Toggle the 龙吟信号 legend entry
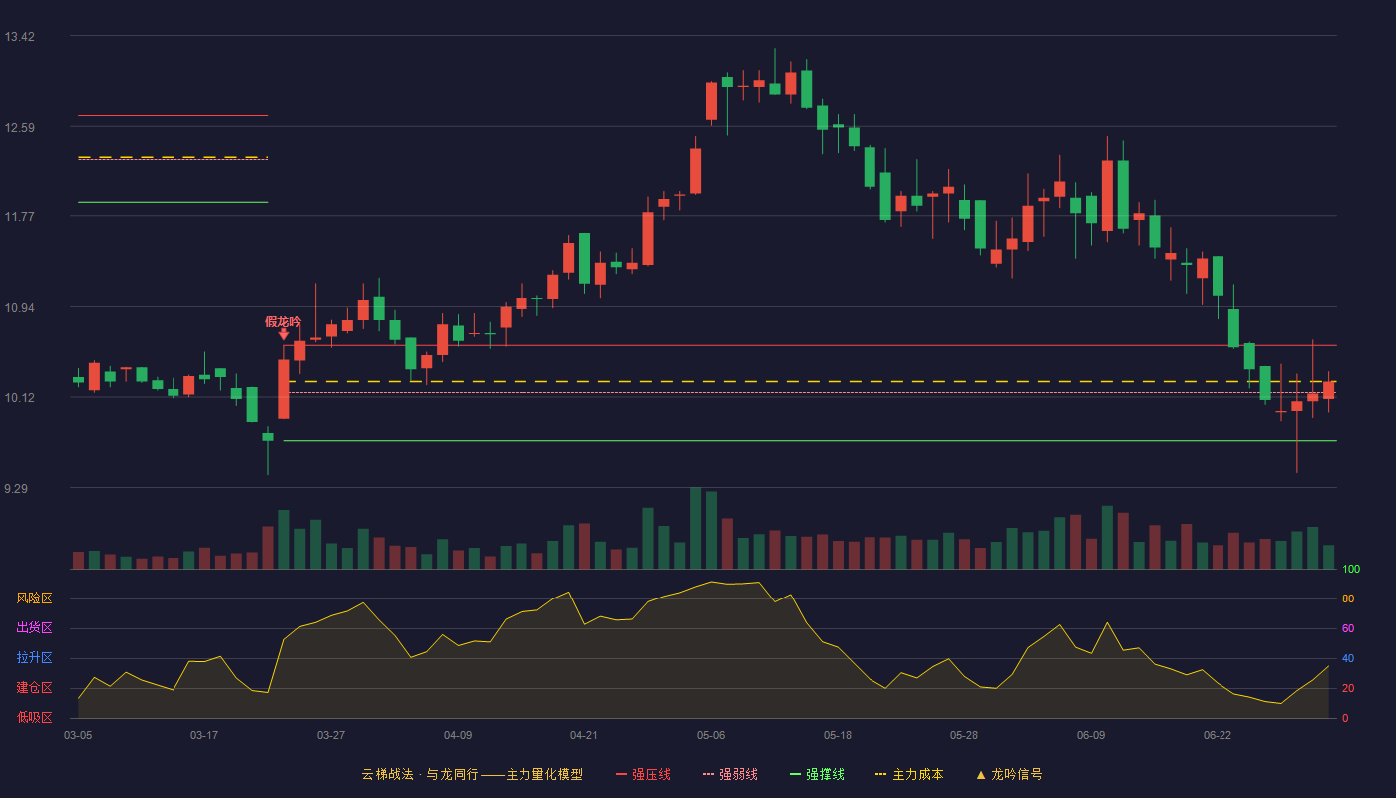 pyautogui.click(x=1009, y=774)
